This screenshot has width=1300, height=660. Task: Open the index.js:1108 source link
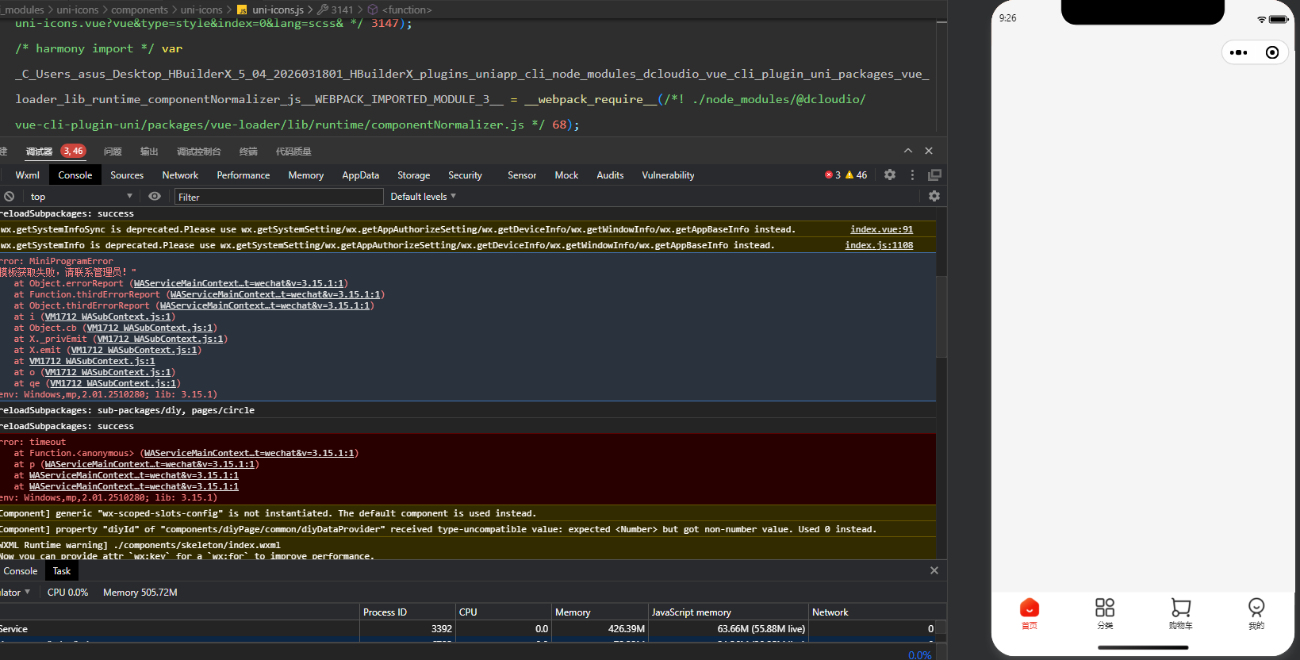tap(879, 245)
